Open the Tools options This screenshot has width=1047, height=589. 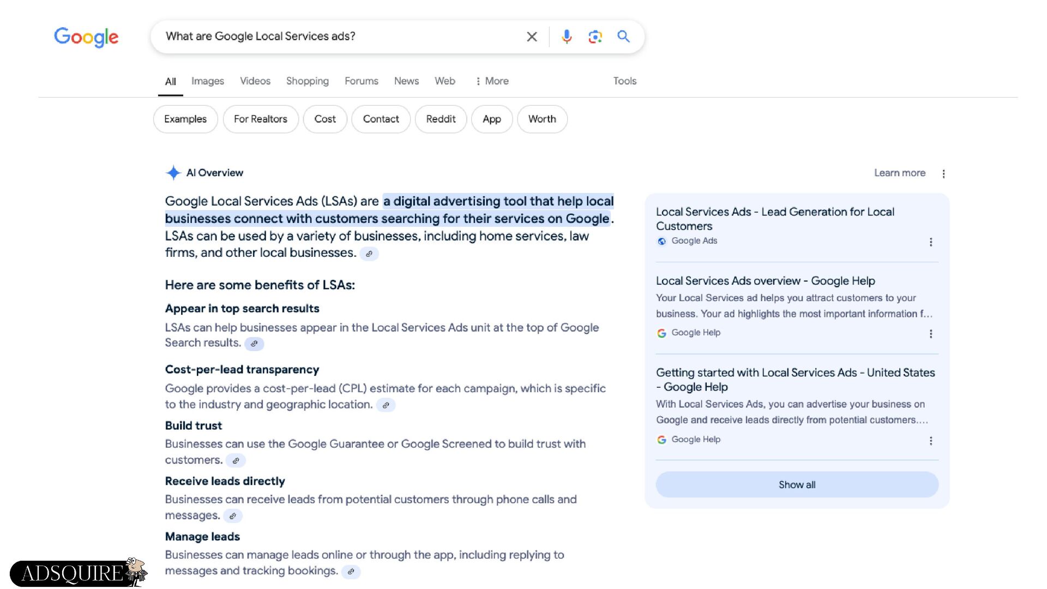(624, 81)
